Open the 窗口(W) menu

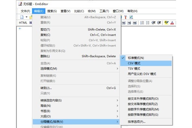(118, 11)
